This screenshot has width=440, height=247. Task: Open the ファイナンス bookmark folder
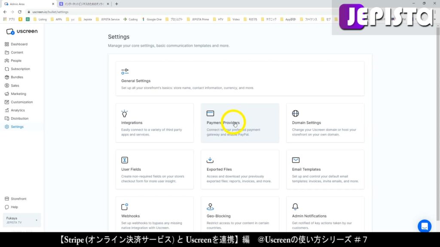click(x=309, y=19)
